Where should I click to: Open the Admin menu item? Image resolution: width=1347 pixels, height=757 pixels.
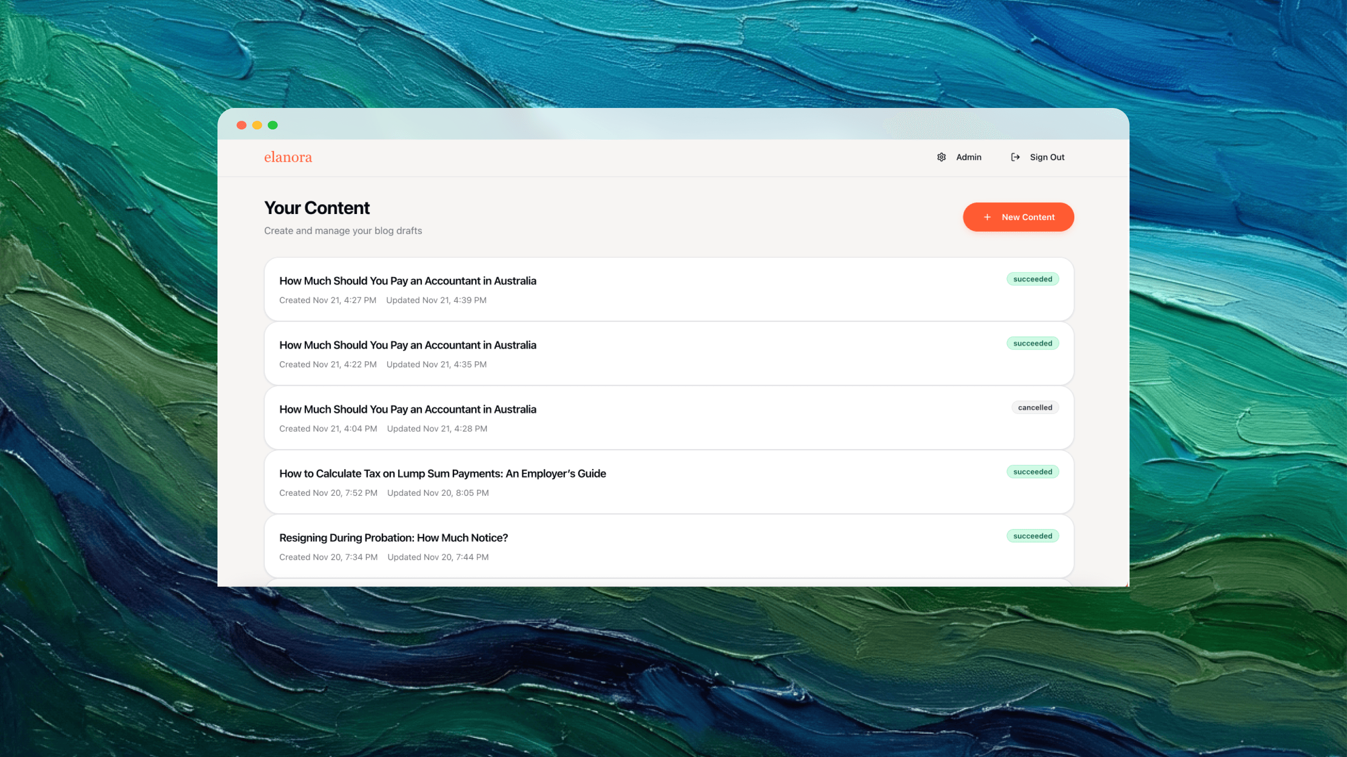coord(969,157)
